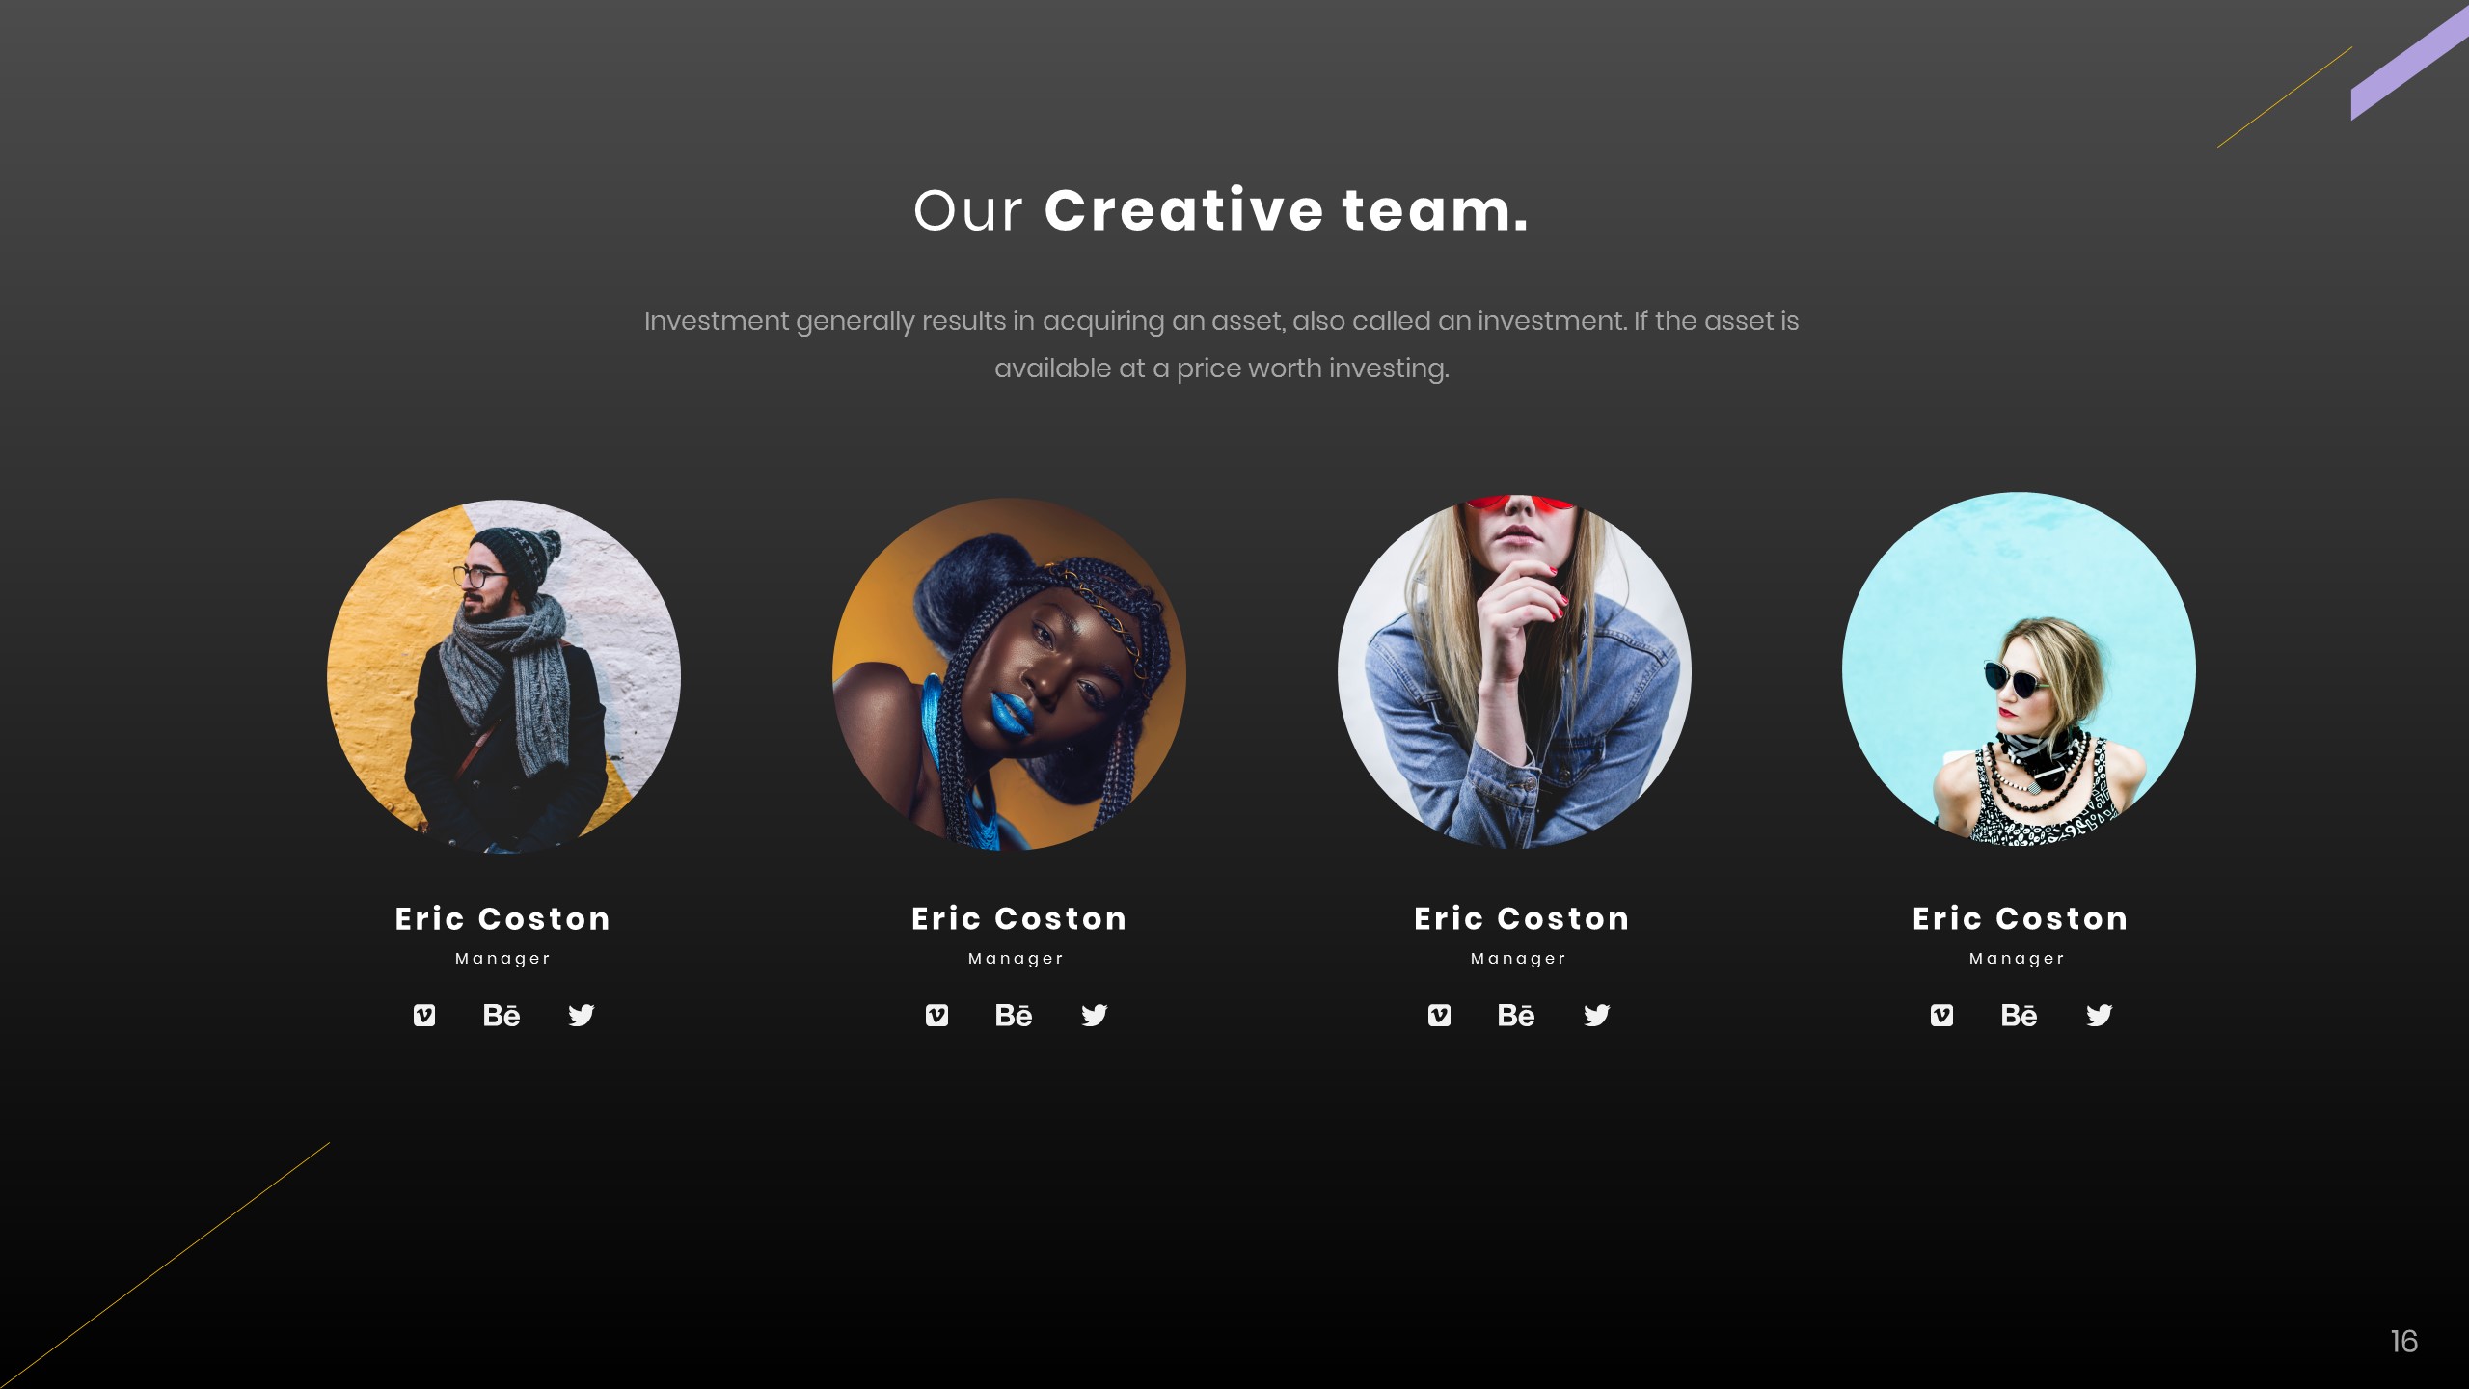Viewport: 2469px width, 1389px height.
Task: Click the denim jacket woman's circular photo
Action: [x=1514, y=671]
